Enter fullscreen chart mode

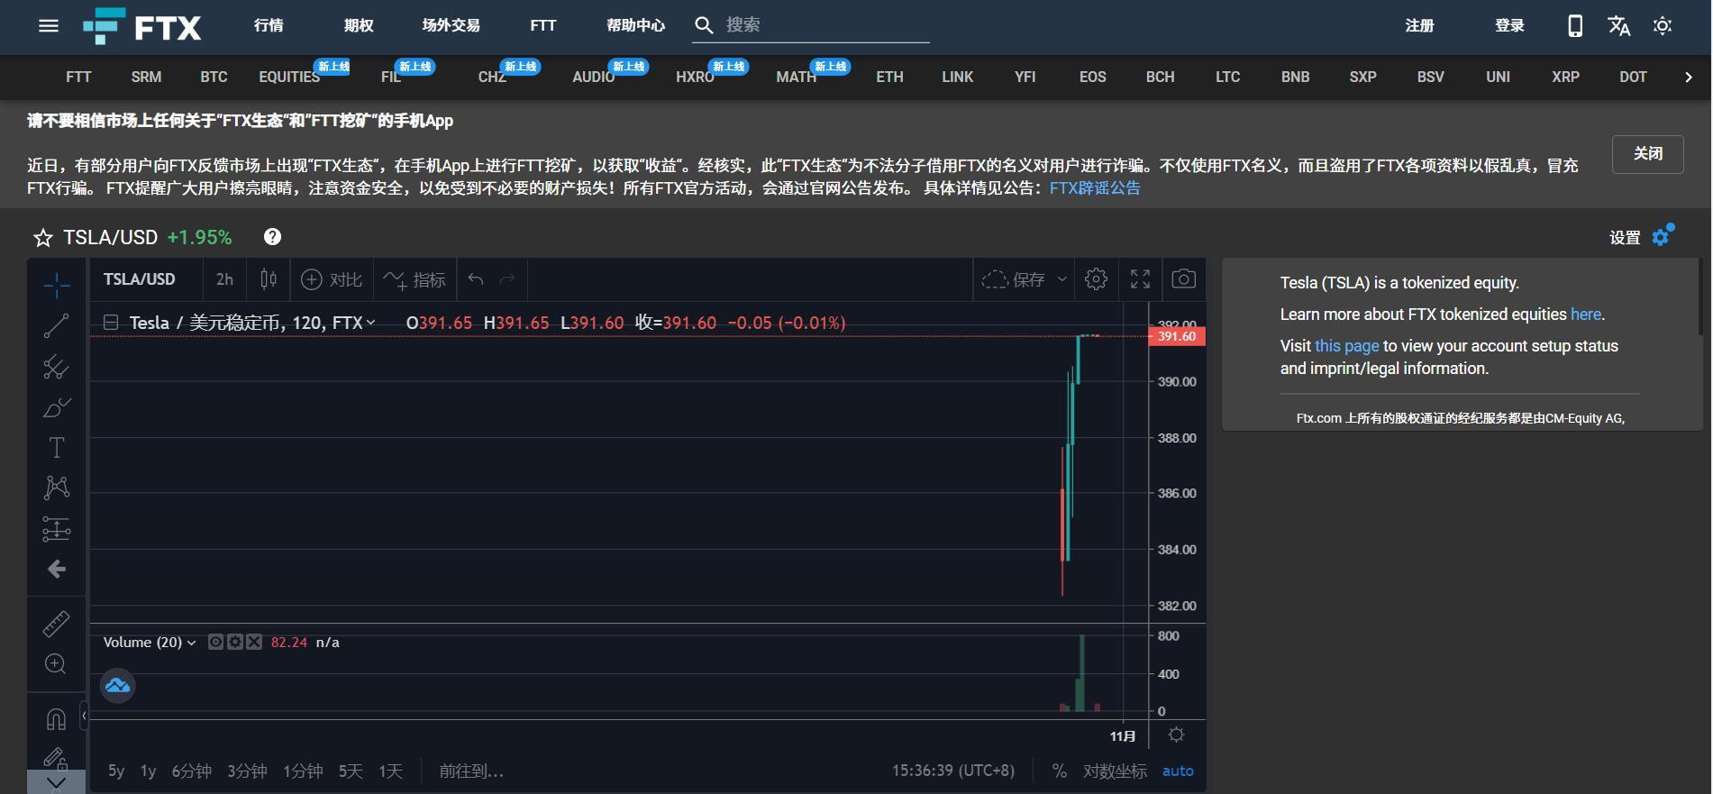(x=1140, y=279)
